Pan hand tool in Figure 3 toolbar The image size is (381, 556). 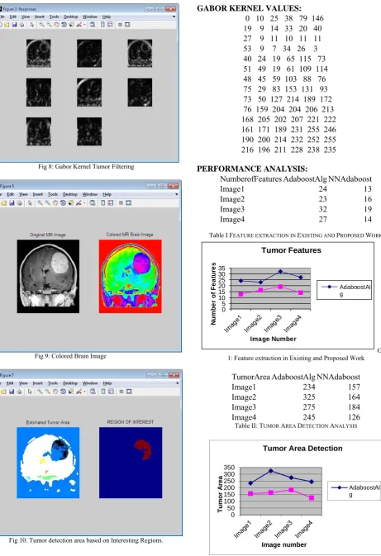56,25
